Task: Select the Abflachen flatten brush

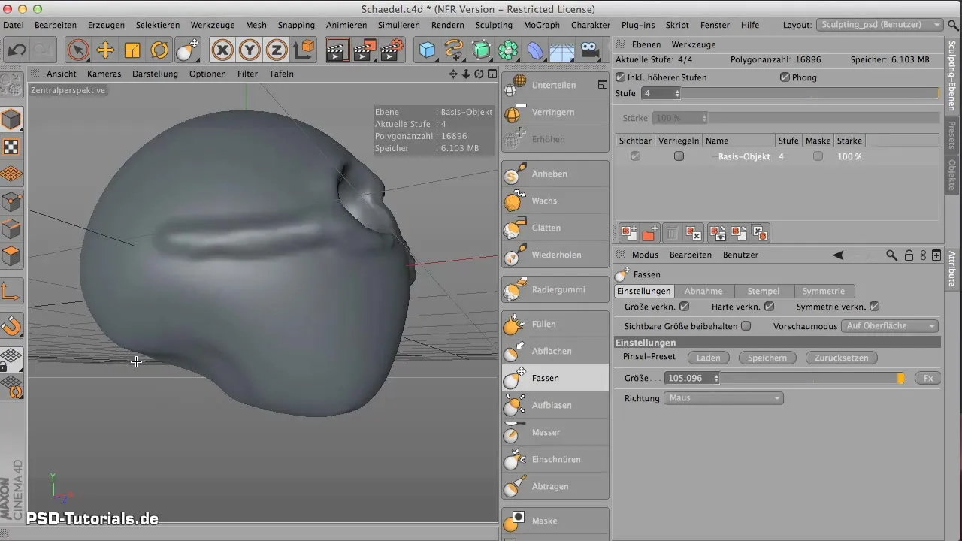Action: pos(555,351)
